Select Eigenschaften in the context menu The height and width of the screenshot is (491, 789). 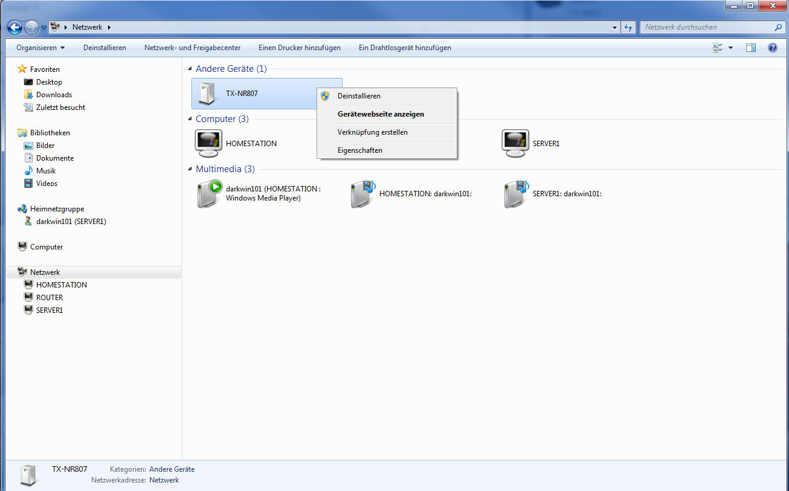(x=359, y=150)
